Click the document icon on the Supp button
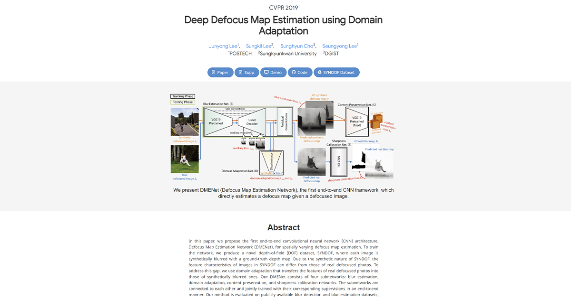The width and height of the screenshot is (571, 299). click(x=240, y=72)
